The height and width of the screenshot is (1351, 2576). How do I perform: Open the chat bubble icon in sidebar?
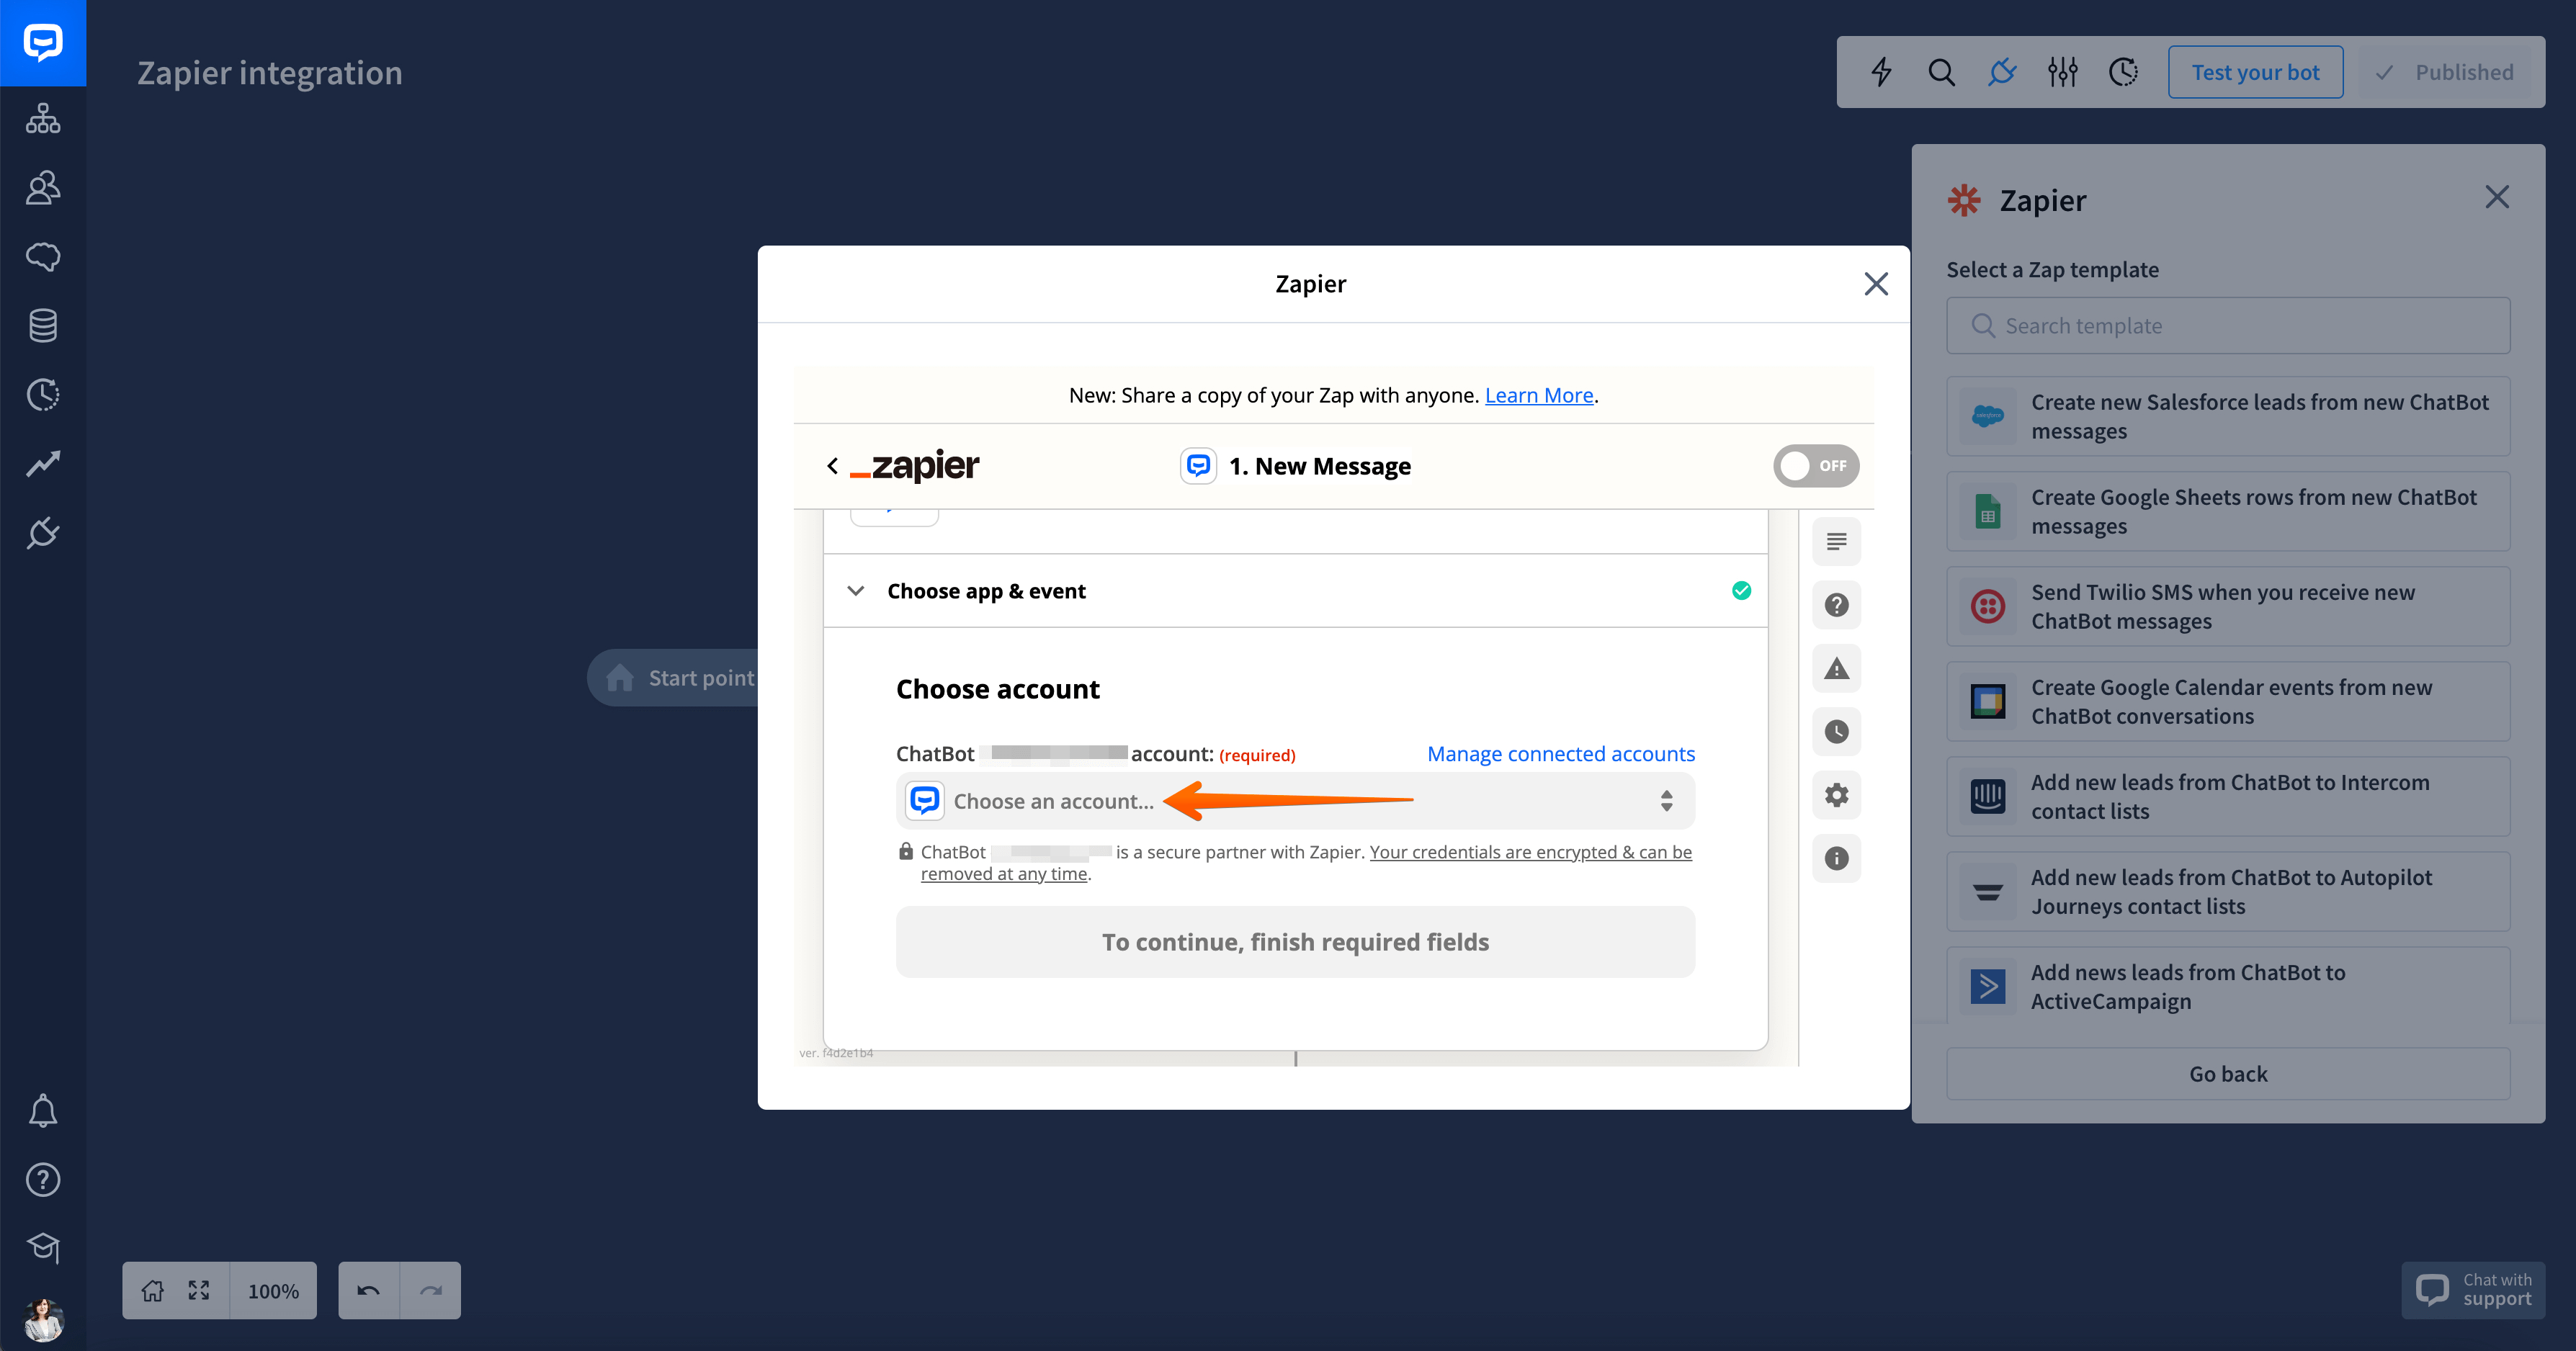tap(43, 256)
